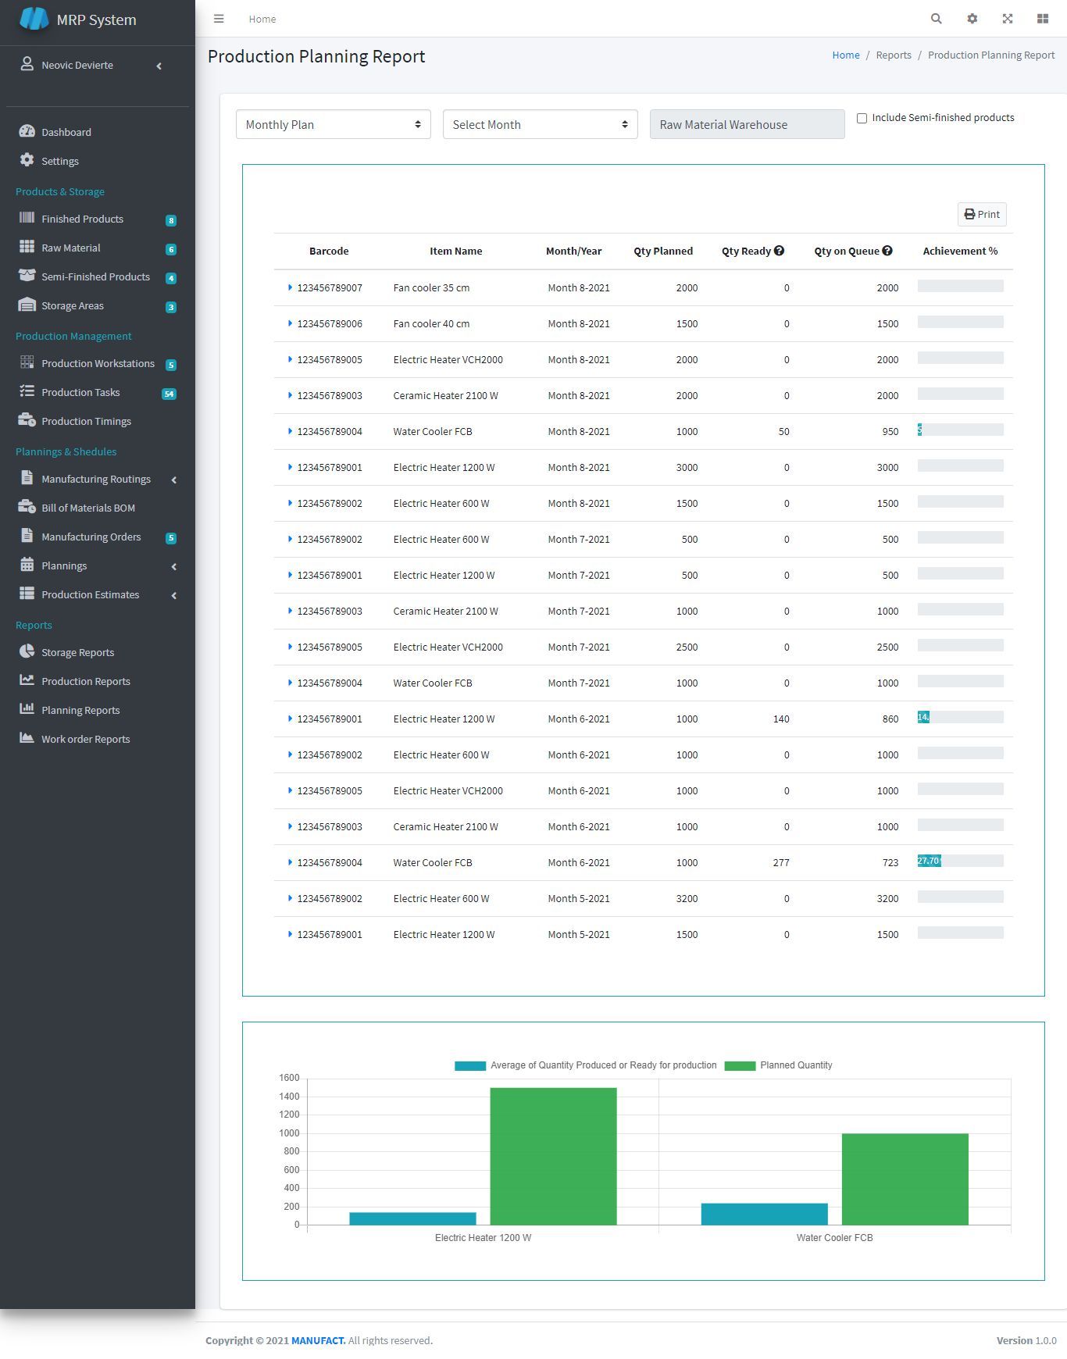Viewport: 1067px width, 1359px height.
Task: Click the Print button
Action: point(982,214)
